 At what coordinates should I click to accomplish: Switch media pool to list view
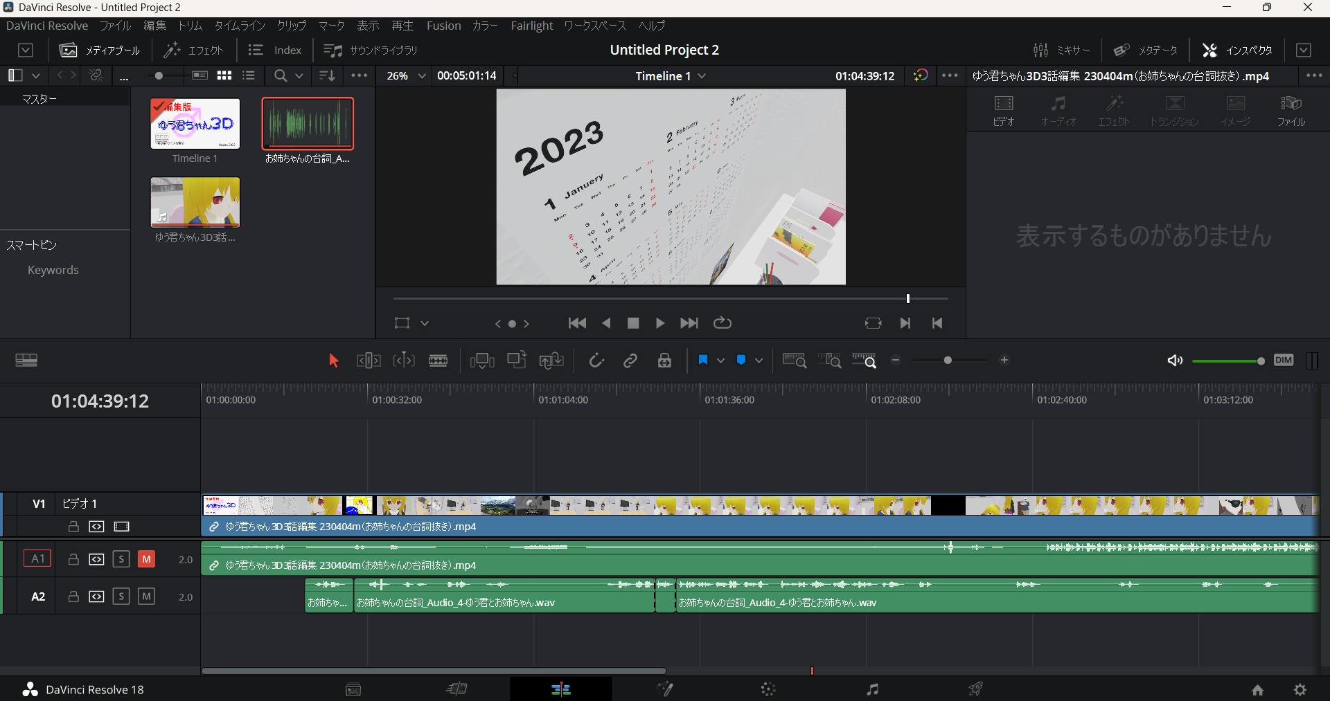click(x=249, y=75)
